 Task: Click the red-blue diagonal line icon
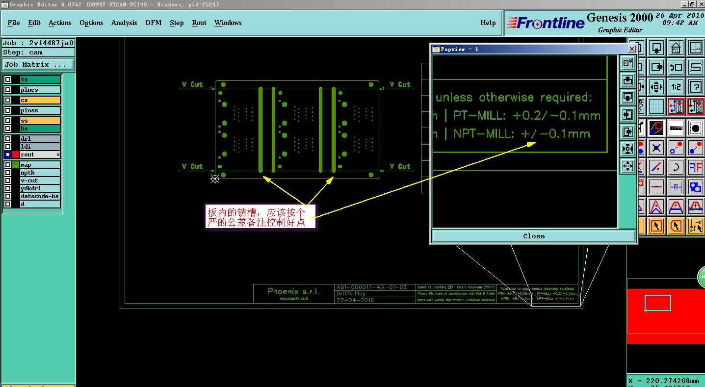656,167
